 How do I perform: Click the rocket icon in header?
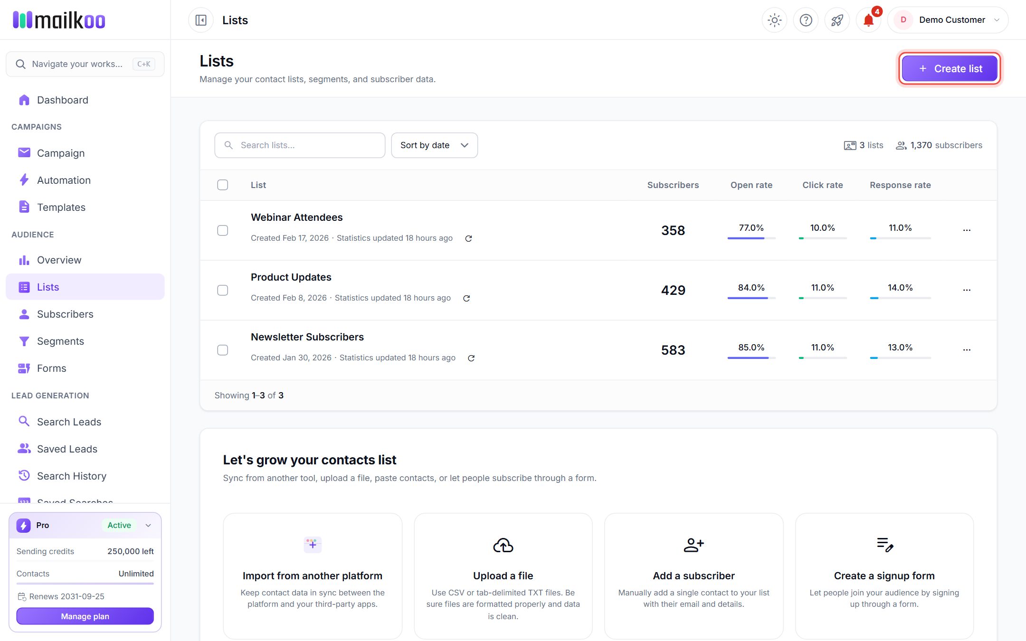click(837, 20)
